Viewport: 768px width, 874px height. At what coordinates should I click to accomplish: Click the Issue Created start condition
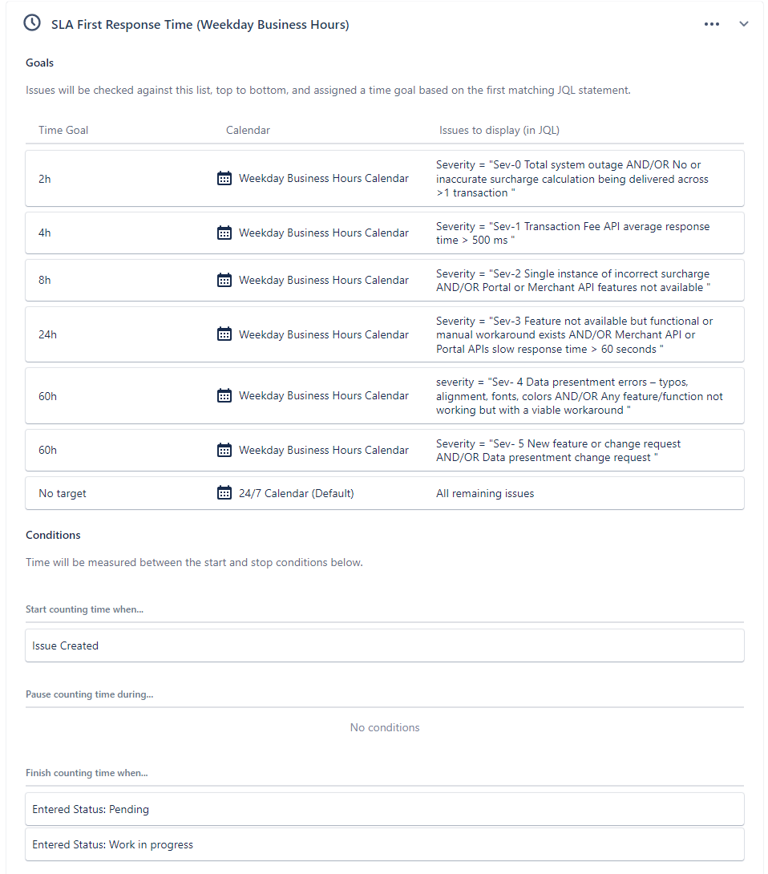tap(385, 645)
